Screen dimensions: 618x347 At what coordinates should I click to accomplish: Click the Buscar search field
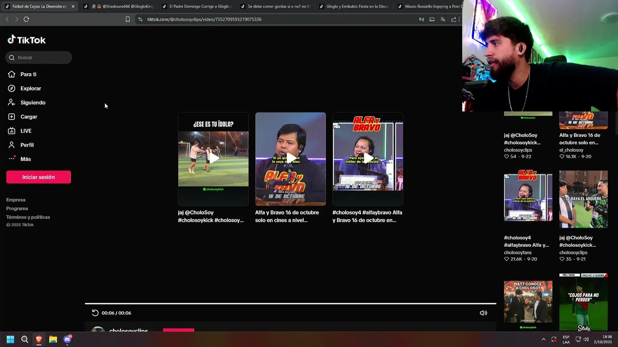click(39, 57)
